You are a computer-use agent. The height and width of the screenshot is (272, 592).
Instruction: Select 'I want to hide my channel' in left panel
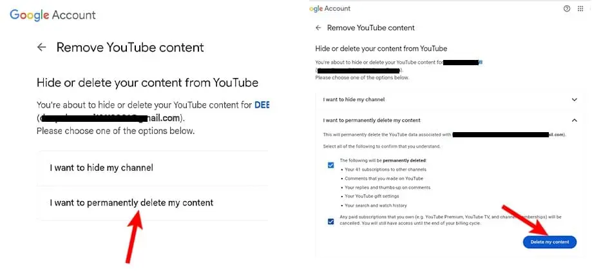153,168
